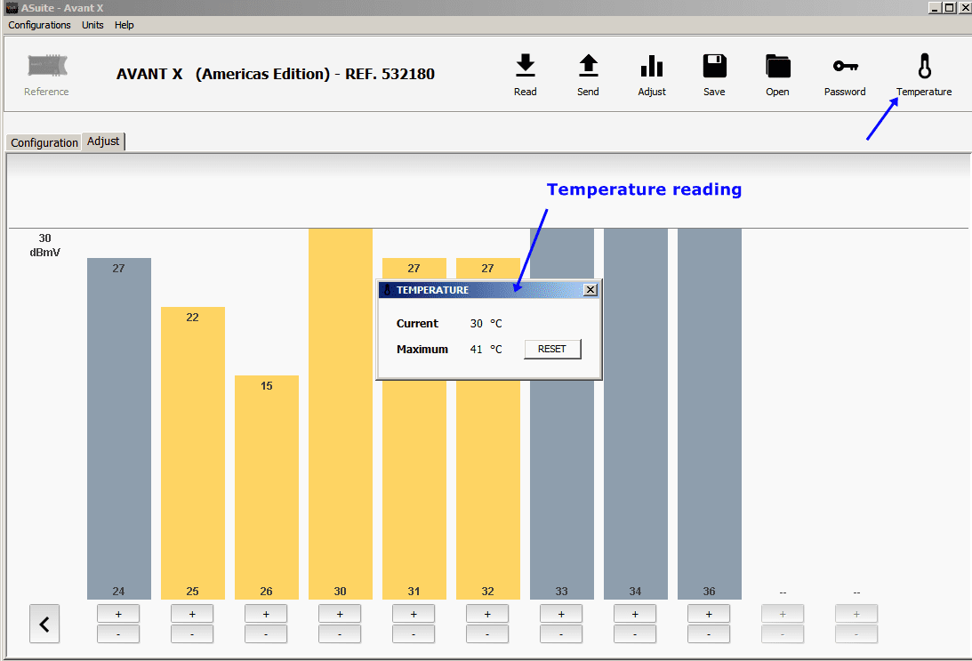Increase level for channel 24
The width and height of the screenshot is (972, 661).
point(118,614)
